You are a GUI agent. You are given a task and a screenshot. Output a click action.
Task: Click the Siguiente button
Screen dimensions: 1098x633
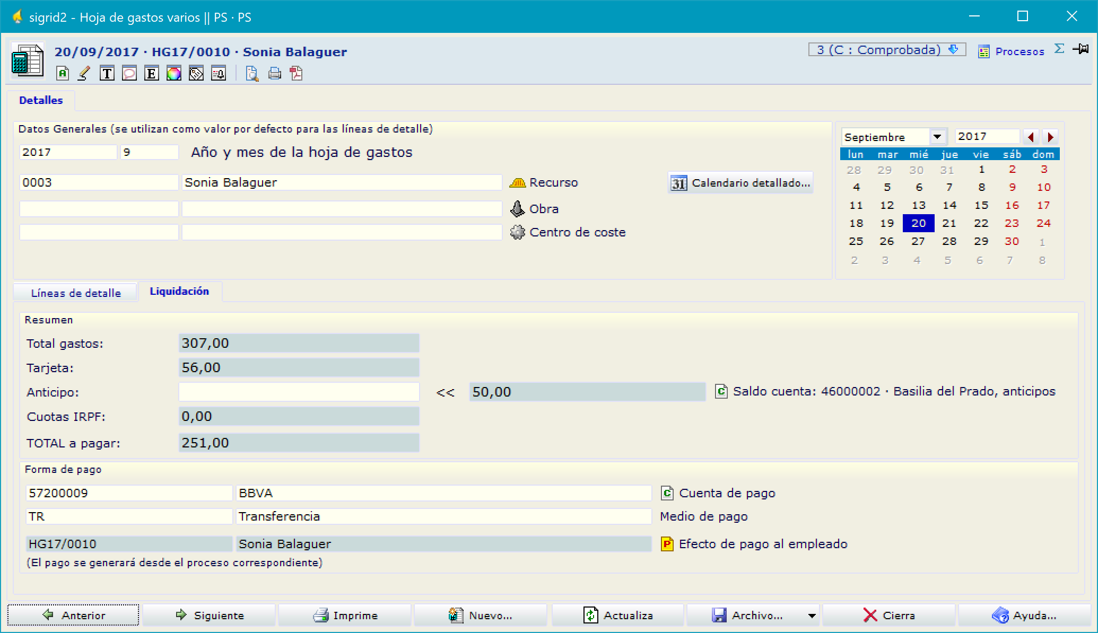pyautogui.click(x=209, y=615)
